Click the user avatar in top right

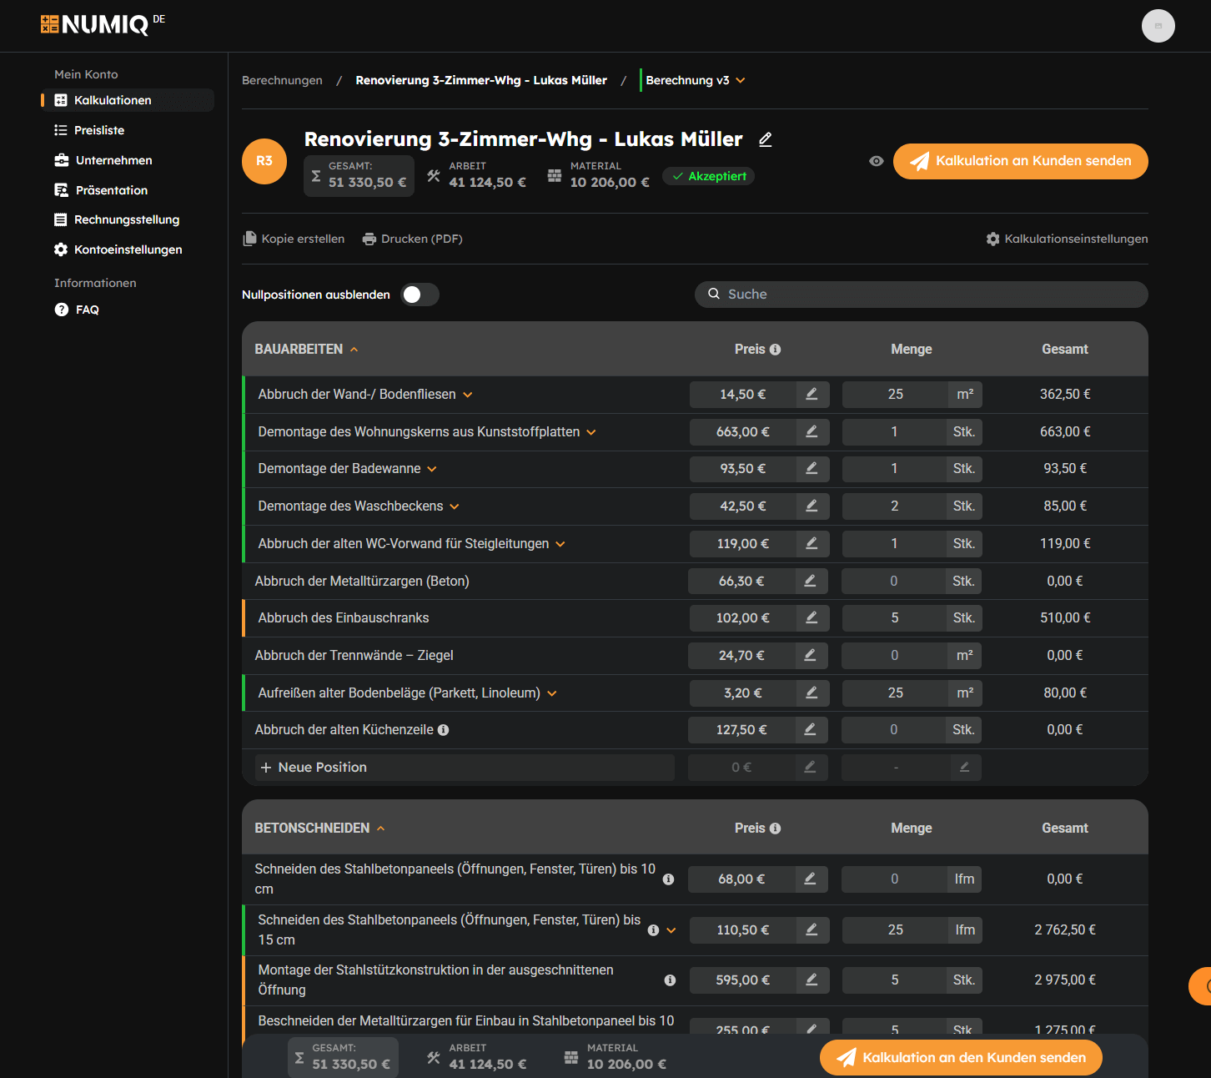[1158, 26]
